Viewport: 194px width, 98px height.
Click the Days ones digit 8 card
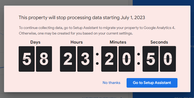(x=44, y=59)
